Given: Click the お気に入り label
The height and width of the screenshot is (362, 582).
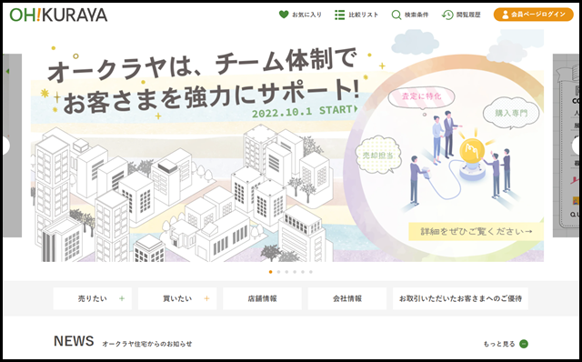Looking at the screenshot, I should (x=307, y=15).
